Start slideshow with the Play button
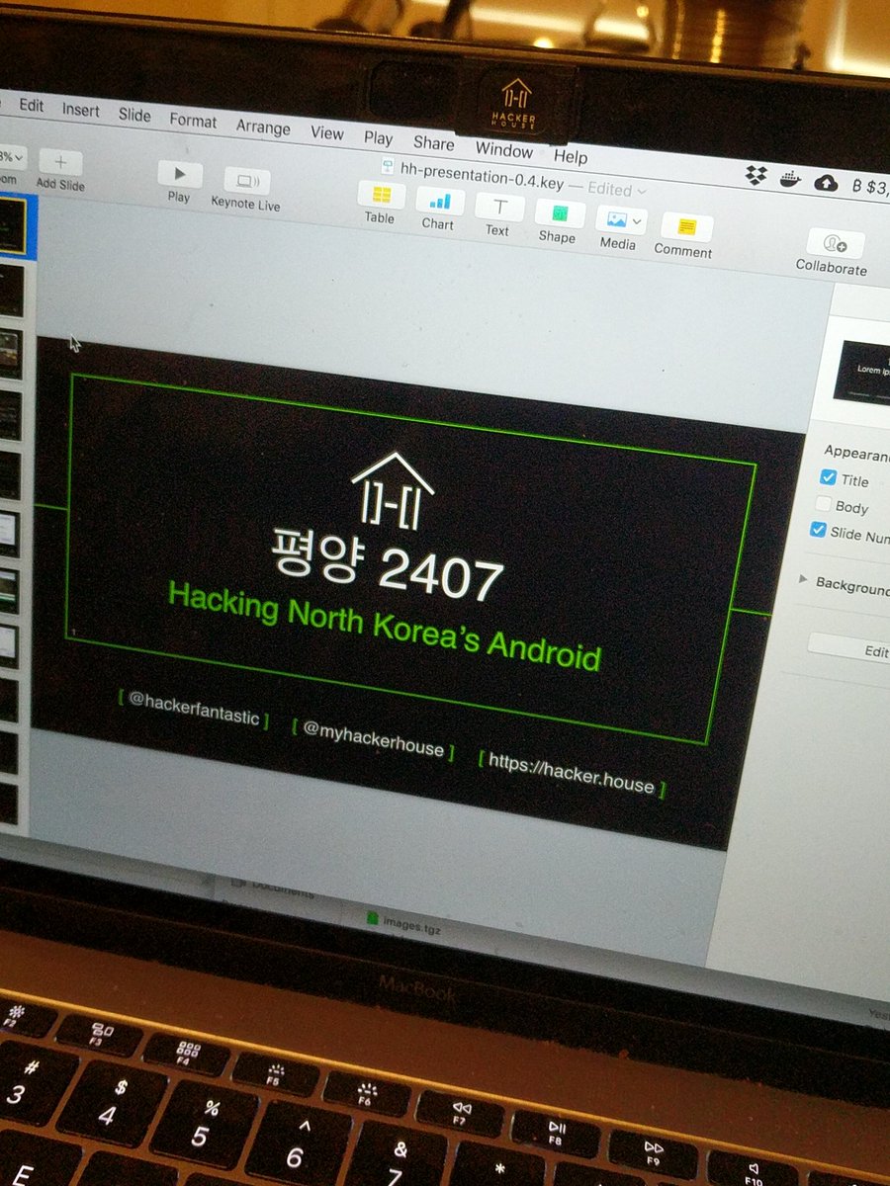This screenshot has height=1186, width=890. click(x=179, y=174)
